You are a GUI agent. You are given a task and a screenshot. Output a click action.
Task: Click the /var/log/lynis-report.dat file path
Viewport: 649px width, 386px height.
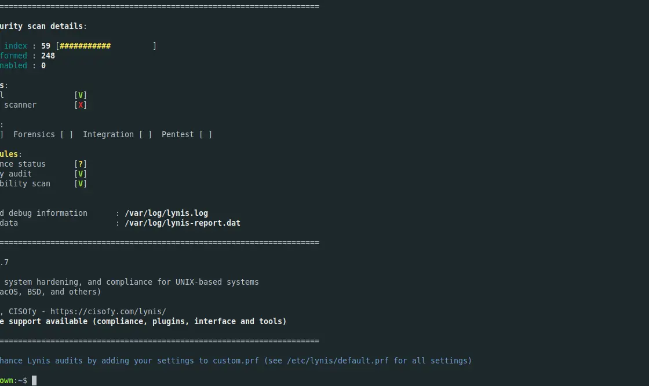pyautogui.click(x=183, y=223)
